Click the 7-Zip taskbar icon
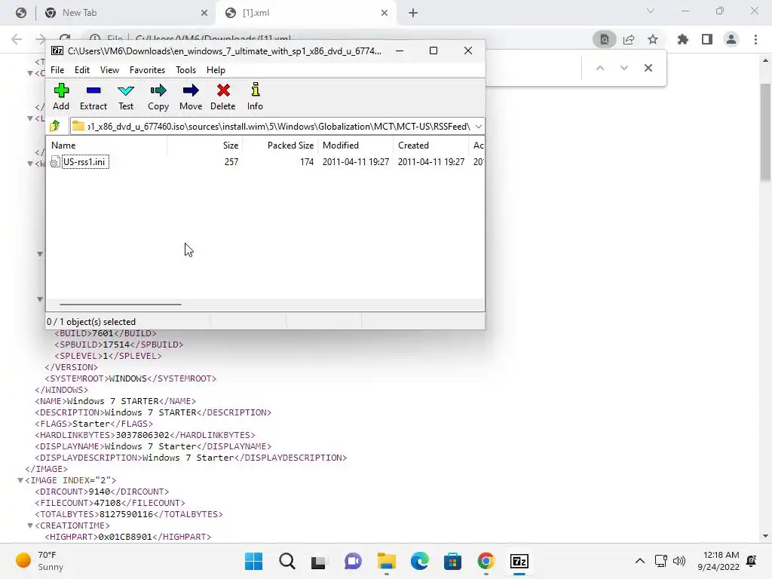Viewport: 772px width, 579px height. coord(519,561)
